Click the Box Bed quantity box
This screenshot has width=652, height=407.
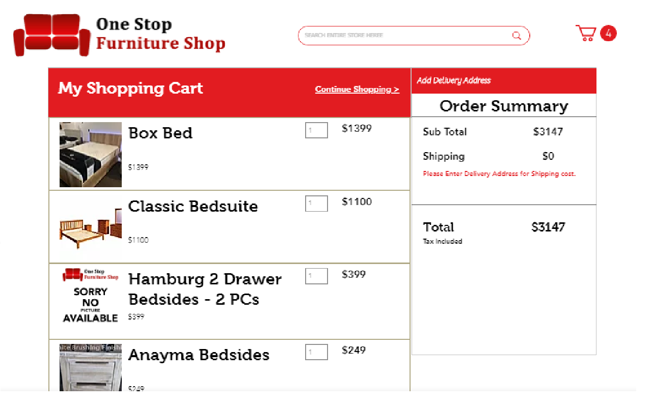[316, 130]
